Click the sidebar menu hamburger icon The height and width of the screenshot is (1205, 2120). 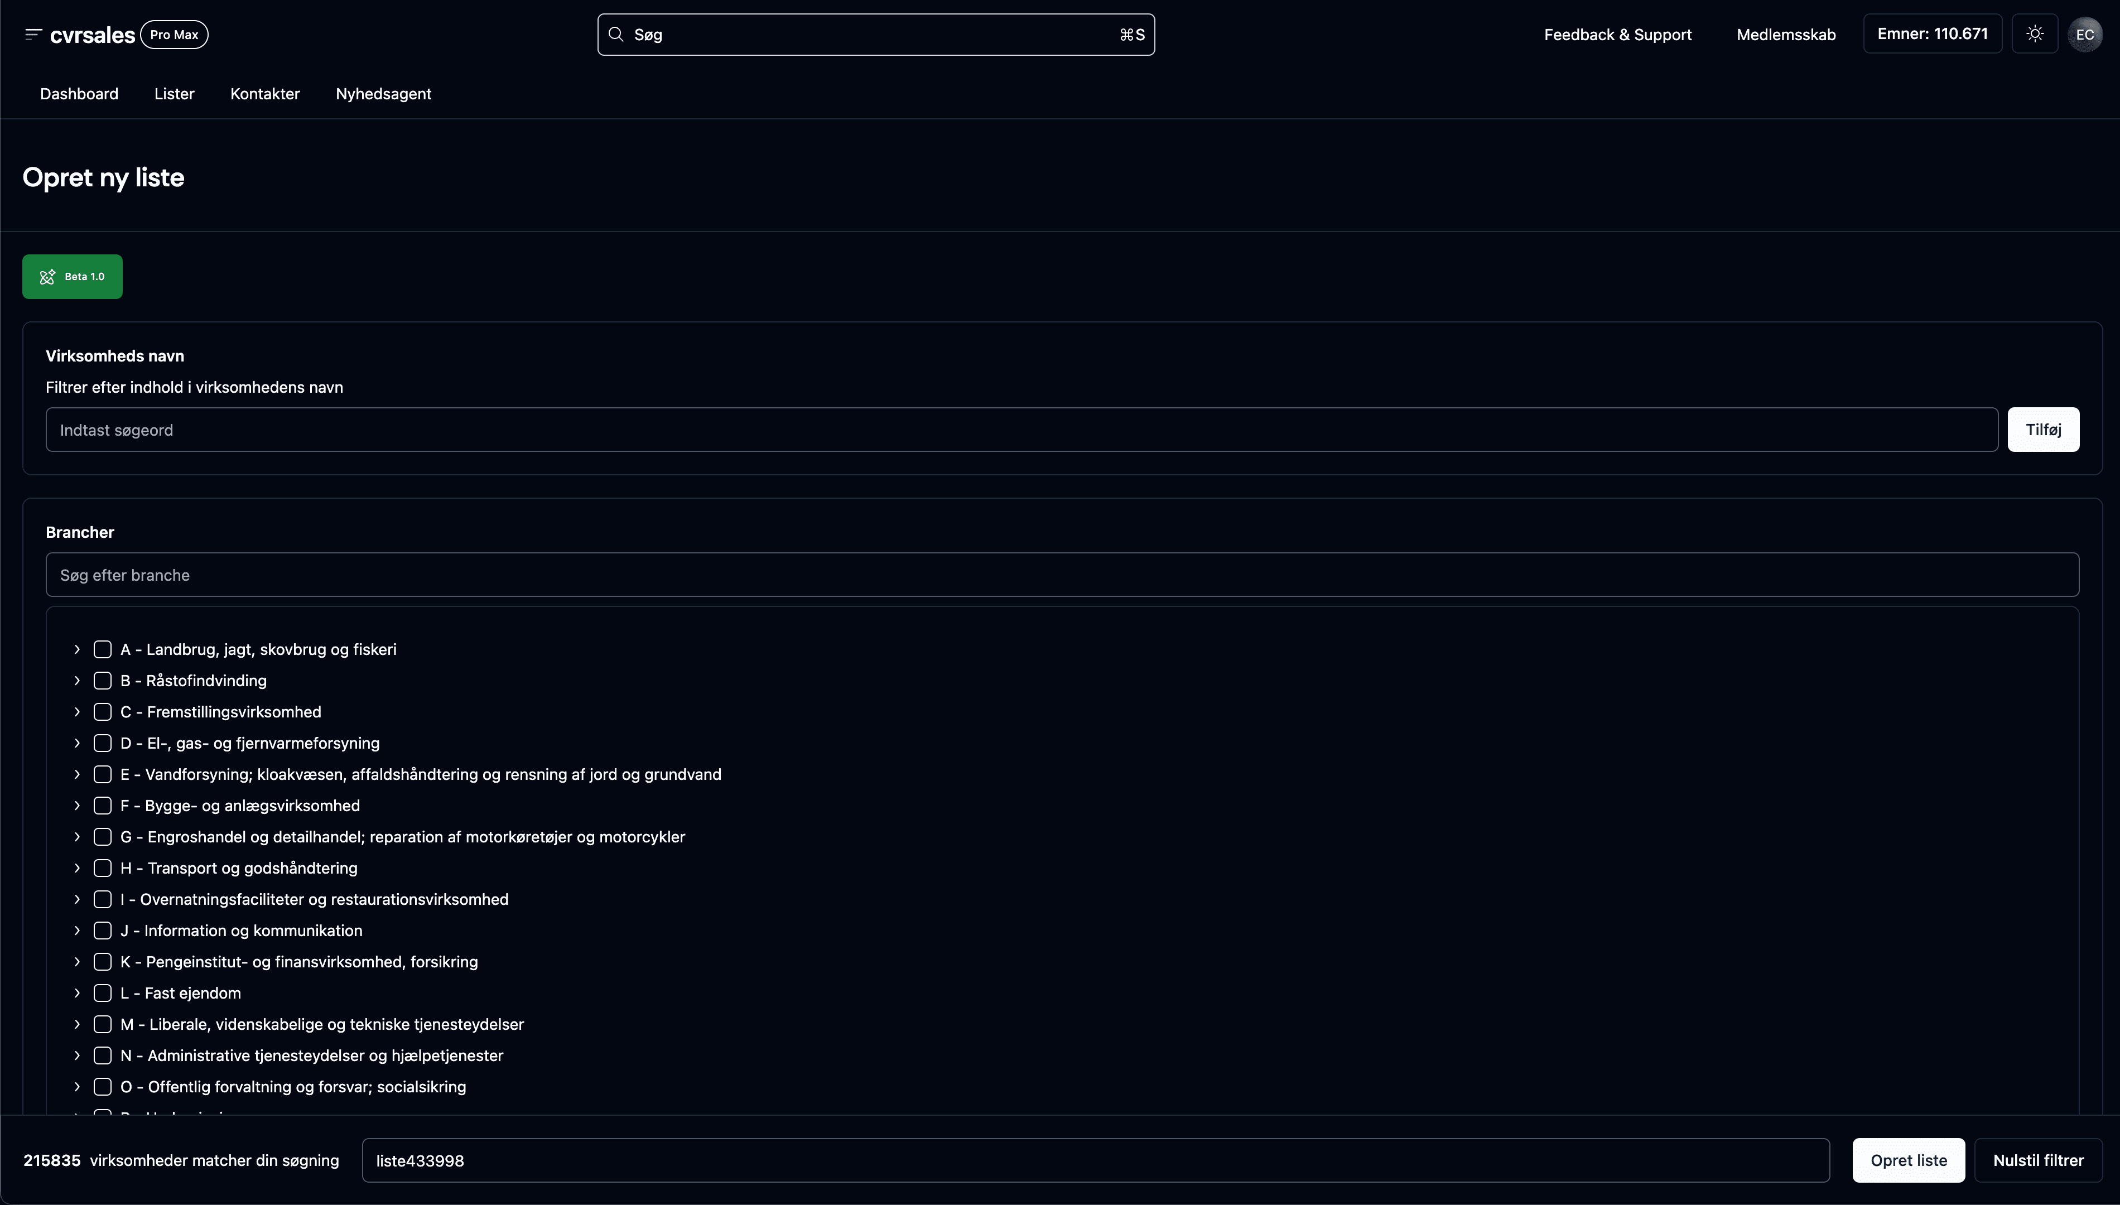point(32,35)
